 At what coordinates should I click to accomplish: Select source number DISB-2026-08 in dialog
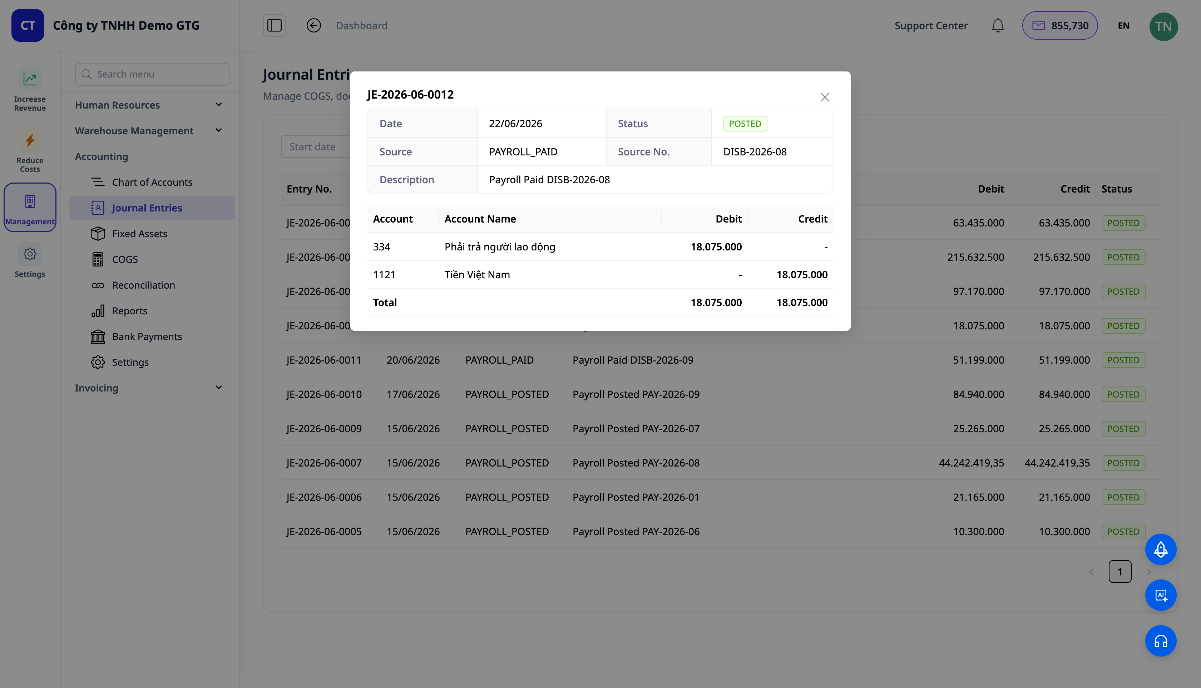tap(755, 152)
